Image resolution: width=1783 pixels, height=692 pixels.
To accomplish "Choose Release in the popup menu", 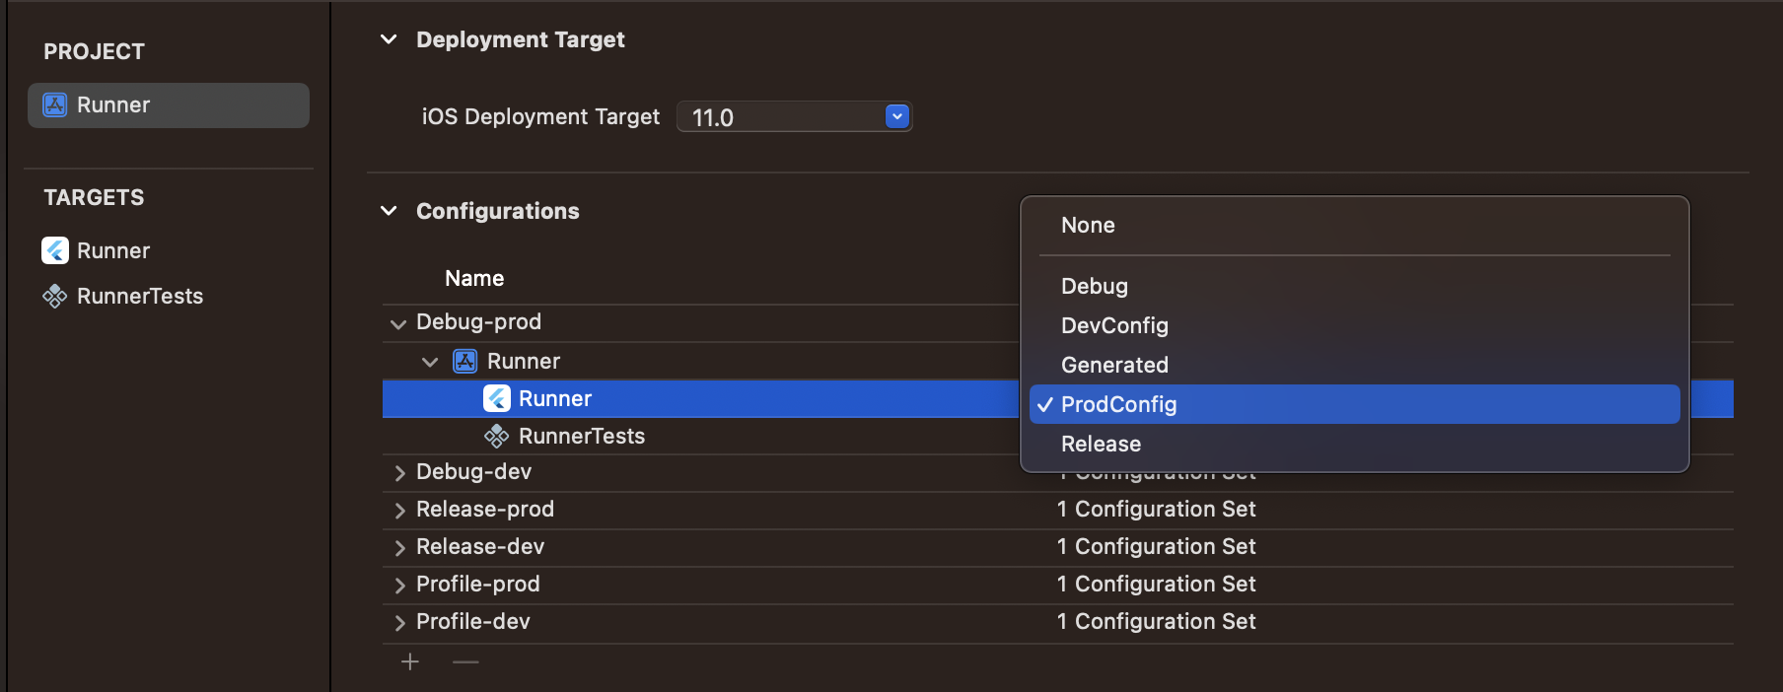I will tap(1355, 444).
